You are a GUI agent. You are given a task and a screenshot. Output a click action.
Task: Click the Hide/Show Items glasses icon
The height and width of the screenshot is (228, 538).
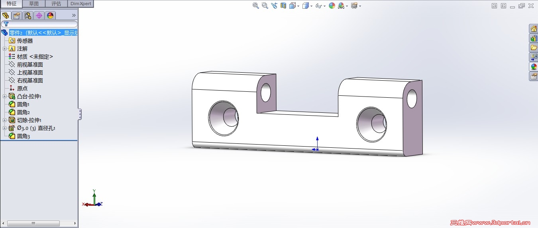point(318,6)
